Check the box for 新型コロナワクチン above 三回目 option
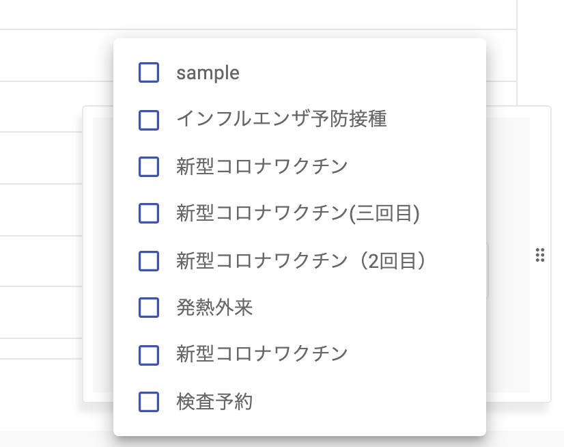 click(149, 167)
